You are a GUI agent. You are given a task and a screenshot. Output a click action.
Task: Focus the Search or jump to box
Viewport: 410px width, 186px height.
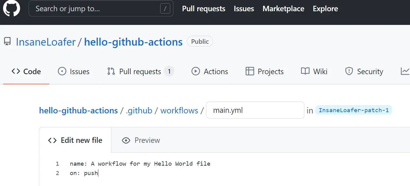click(97, 9)
